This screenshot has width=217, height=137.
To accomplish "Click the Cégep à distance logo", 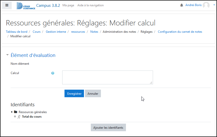I will (x=26, y=6).
